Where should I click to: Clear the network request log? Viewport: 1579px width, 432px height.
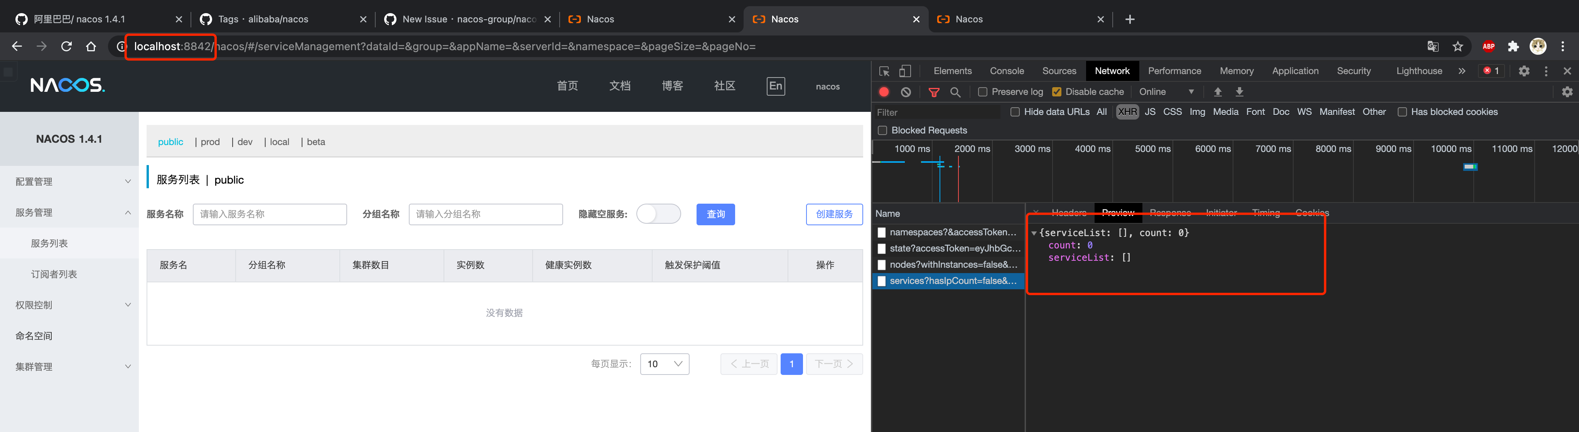905,91
